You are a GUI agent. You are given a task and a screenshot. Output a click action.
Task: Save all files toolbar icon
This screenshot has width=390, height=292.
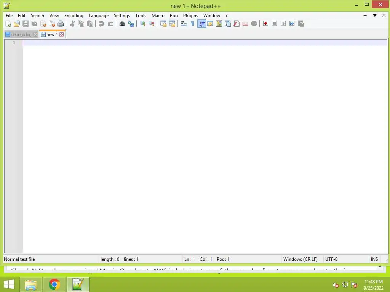[34, 24]
